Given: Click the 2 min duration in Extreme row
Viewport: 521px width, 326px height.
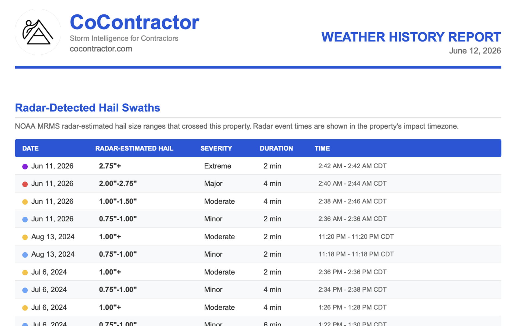Looking at the screenshot, I should [272, 166].
